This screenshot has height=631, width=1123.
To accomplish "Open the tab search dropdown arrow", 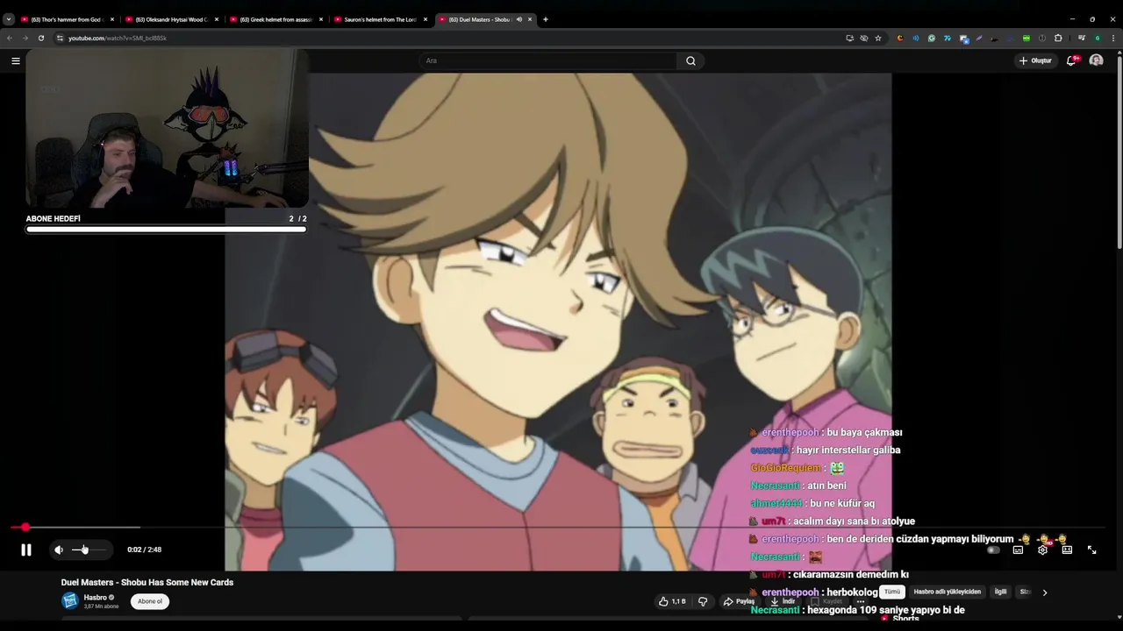I will coord(8,19).
